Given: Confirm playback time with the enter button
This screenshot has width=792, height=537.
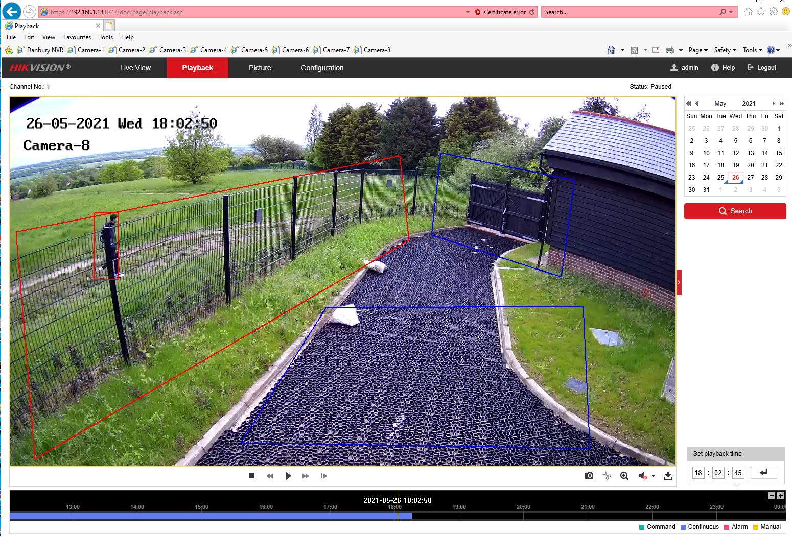Looking at the screenshot, I should [x=763, y=472].
